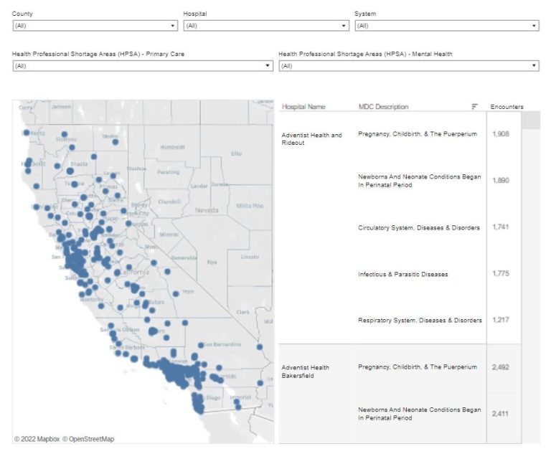
Task: Expand the HPSA Primary Care dropdown
Action: pyautogui.click(x=142, y=66)
